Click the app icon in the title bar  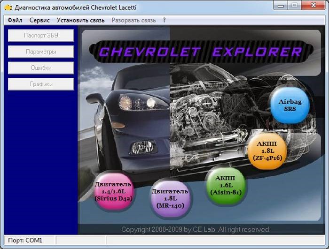click(8, 7)
